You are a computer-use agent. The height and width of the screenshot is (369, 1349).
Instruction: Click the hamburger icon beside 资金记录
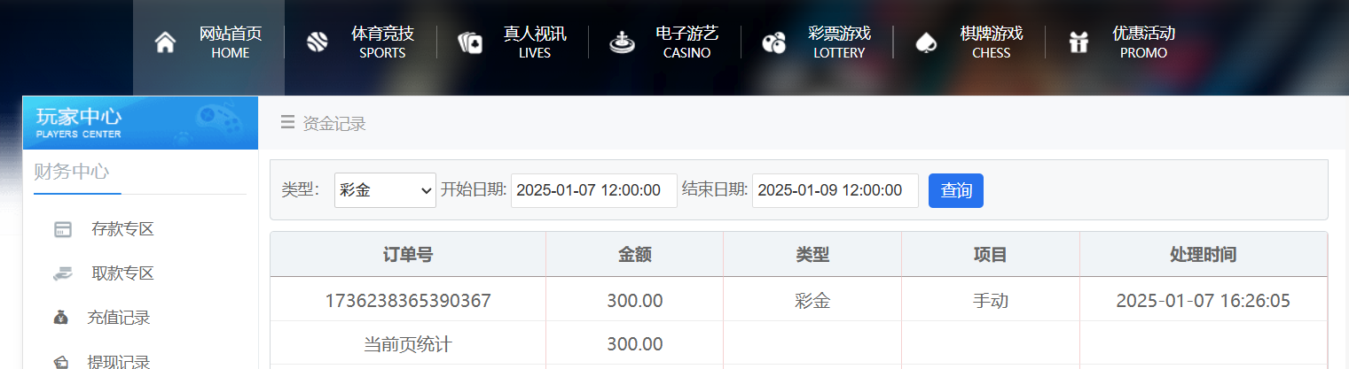click(287, 123)
